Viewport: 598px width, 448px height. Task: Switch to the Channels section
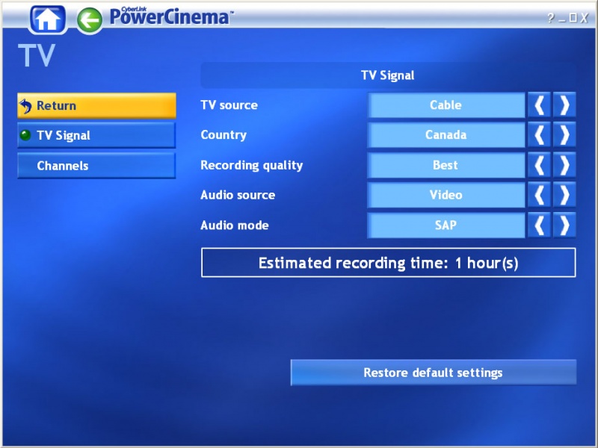point(96,165)
